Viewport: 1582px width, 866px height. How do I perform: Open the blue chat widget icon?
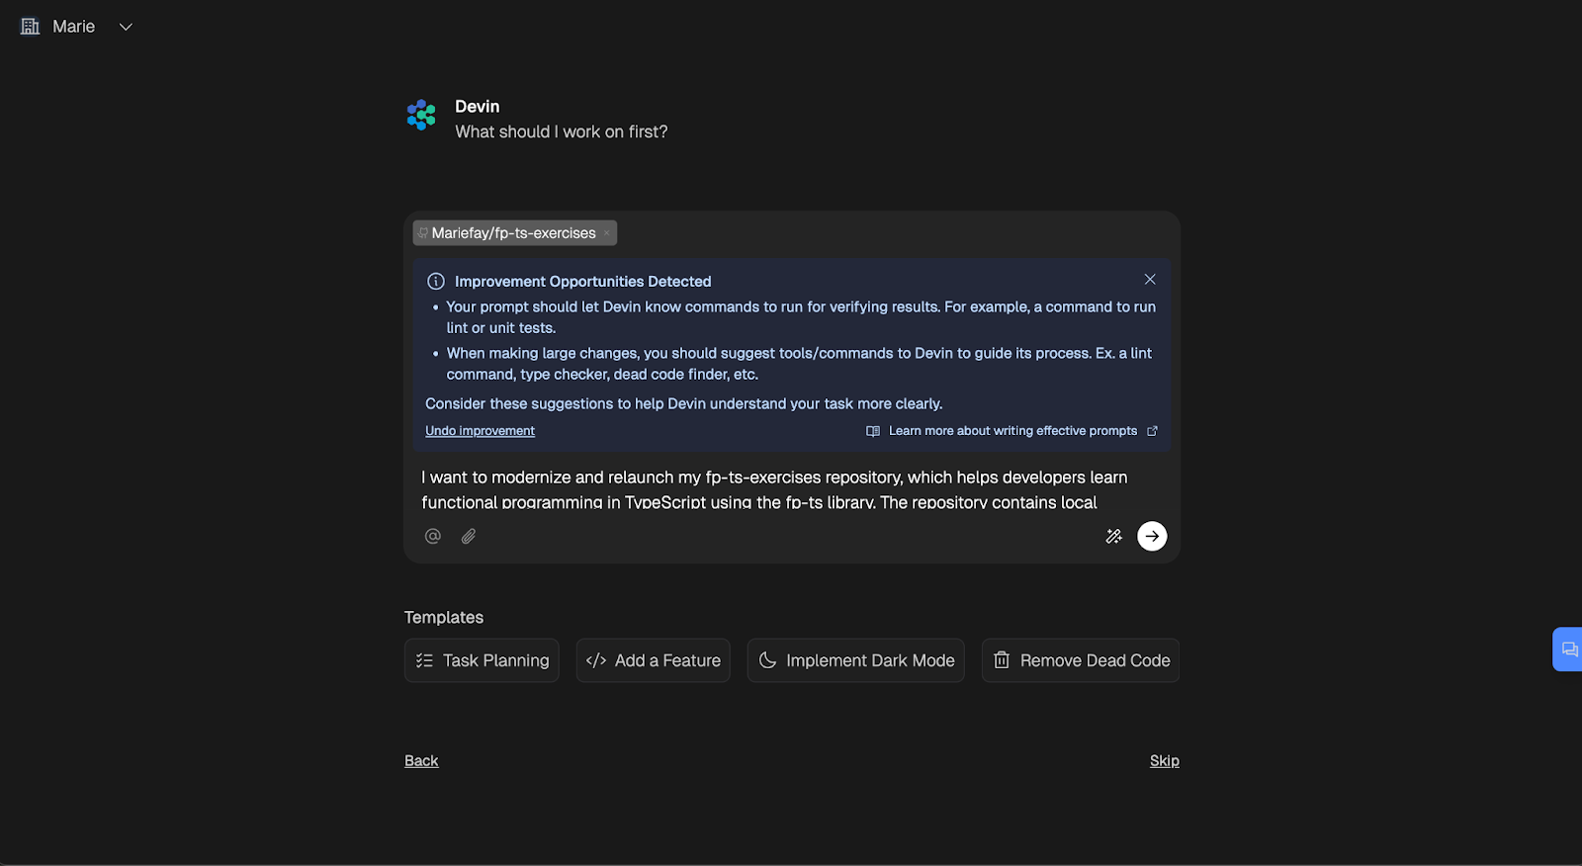point(1569,649)
